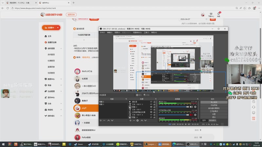
Task: Adjust 应用音频输出采集 volume slider
Action: (174, 115)
